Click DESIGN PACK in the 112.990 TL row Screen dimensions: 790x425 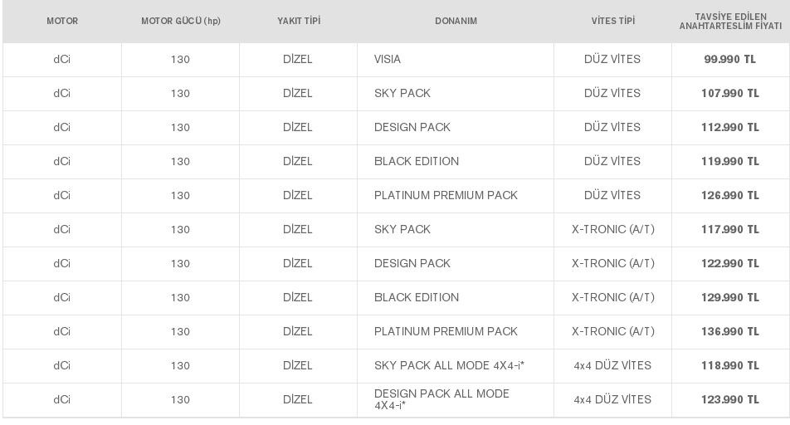coord(412,128)
